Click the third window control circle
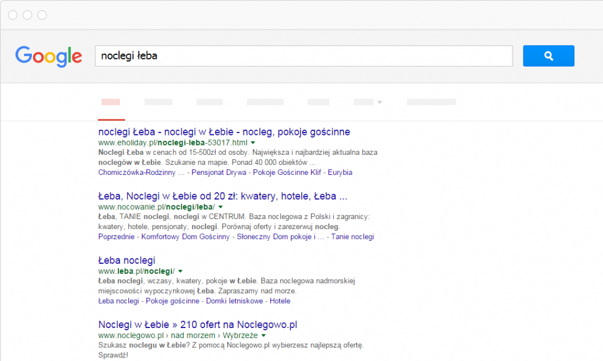603x361 pixels. (x=42, y=15)
